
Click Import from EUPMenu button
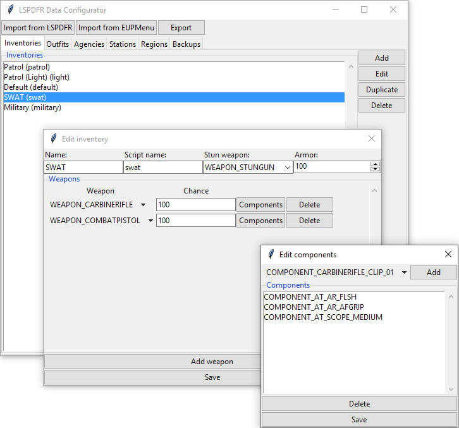116,28
